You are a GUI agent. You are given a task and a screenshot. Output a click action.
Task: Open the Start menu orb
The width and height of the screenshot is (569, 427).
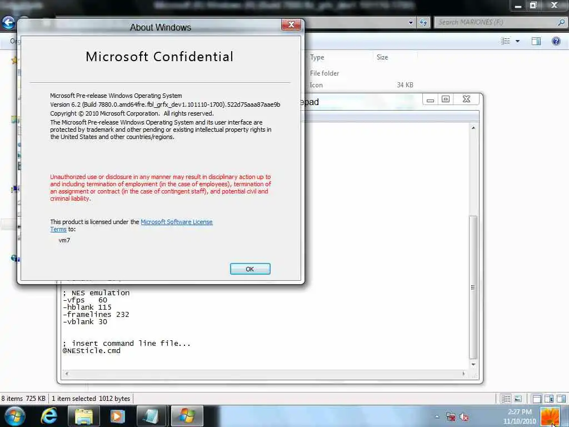coord(14,416)
